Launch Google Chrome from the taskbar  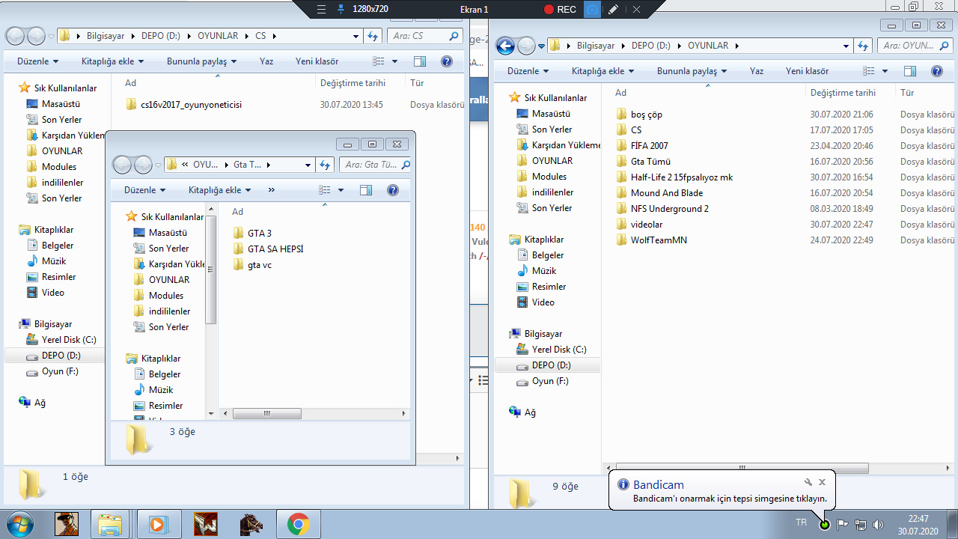tap(298, 525)
